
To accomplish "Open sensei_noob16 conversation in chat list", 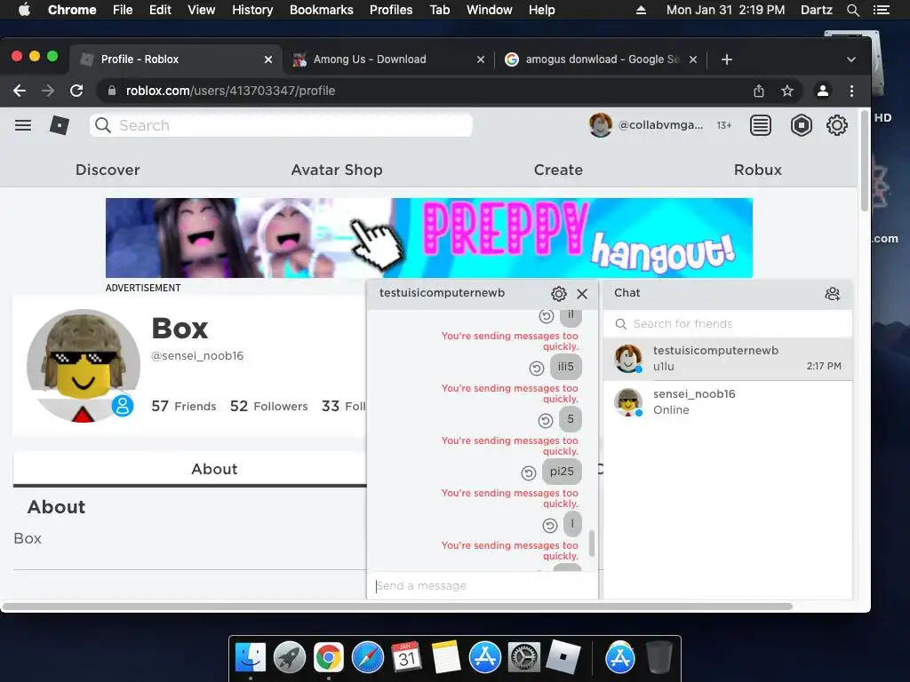I will (727, 402).
